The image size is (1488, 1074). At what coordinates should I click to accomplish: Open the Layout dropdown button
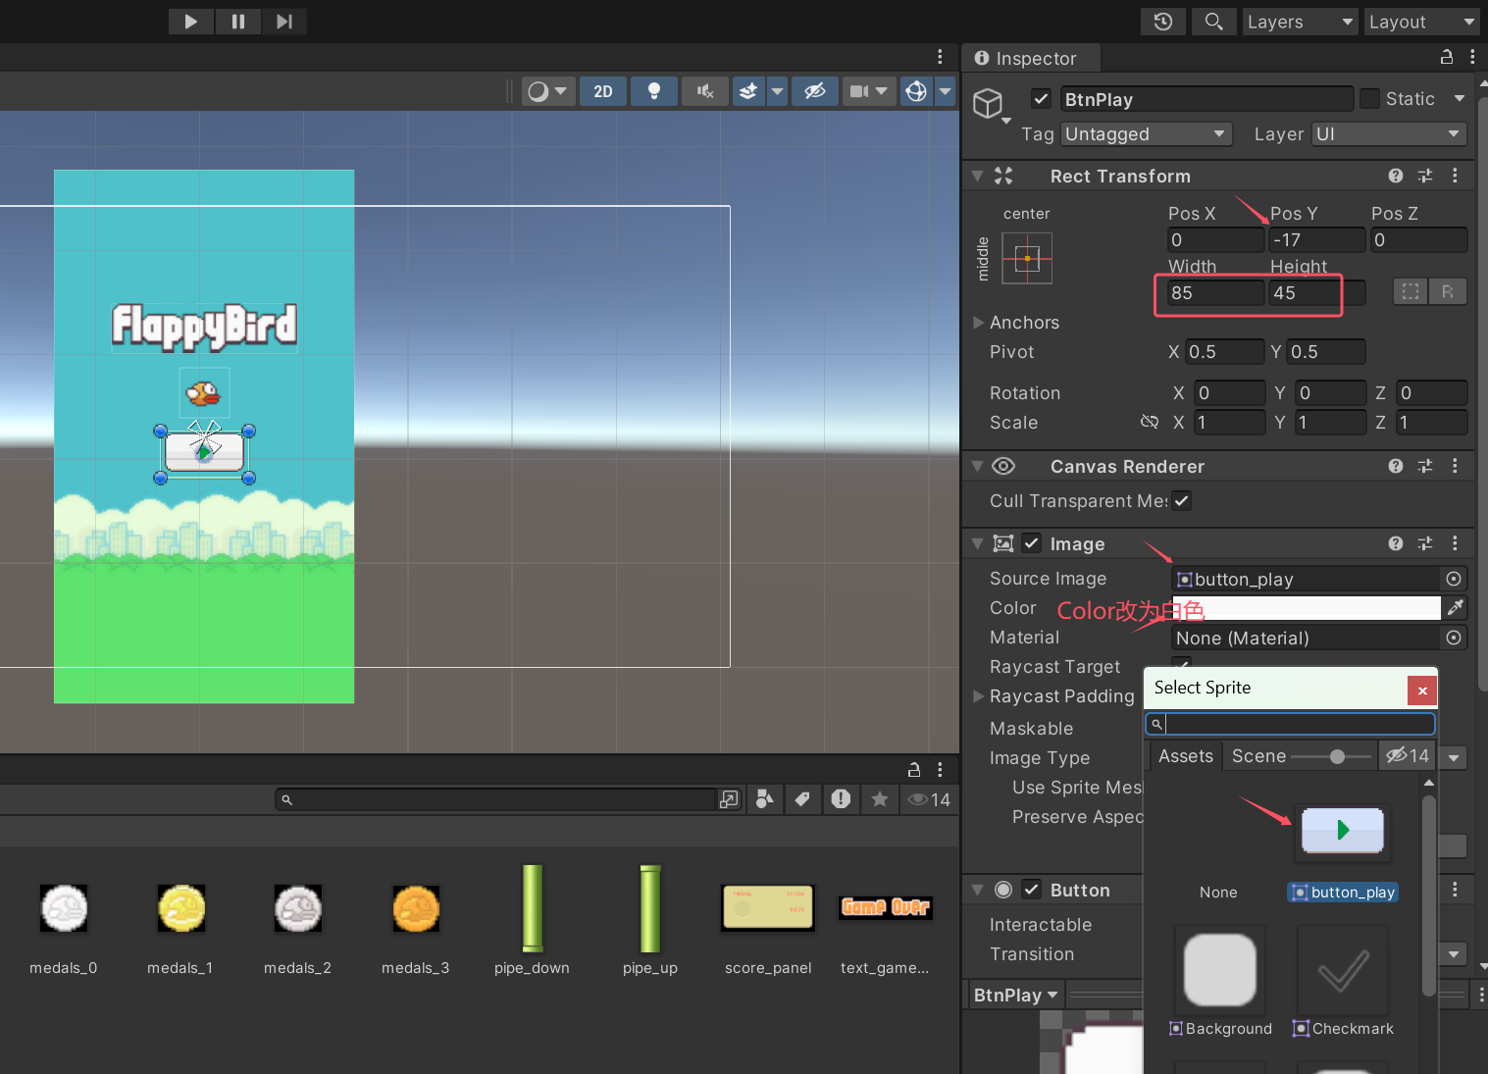coord(1421,22)
